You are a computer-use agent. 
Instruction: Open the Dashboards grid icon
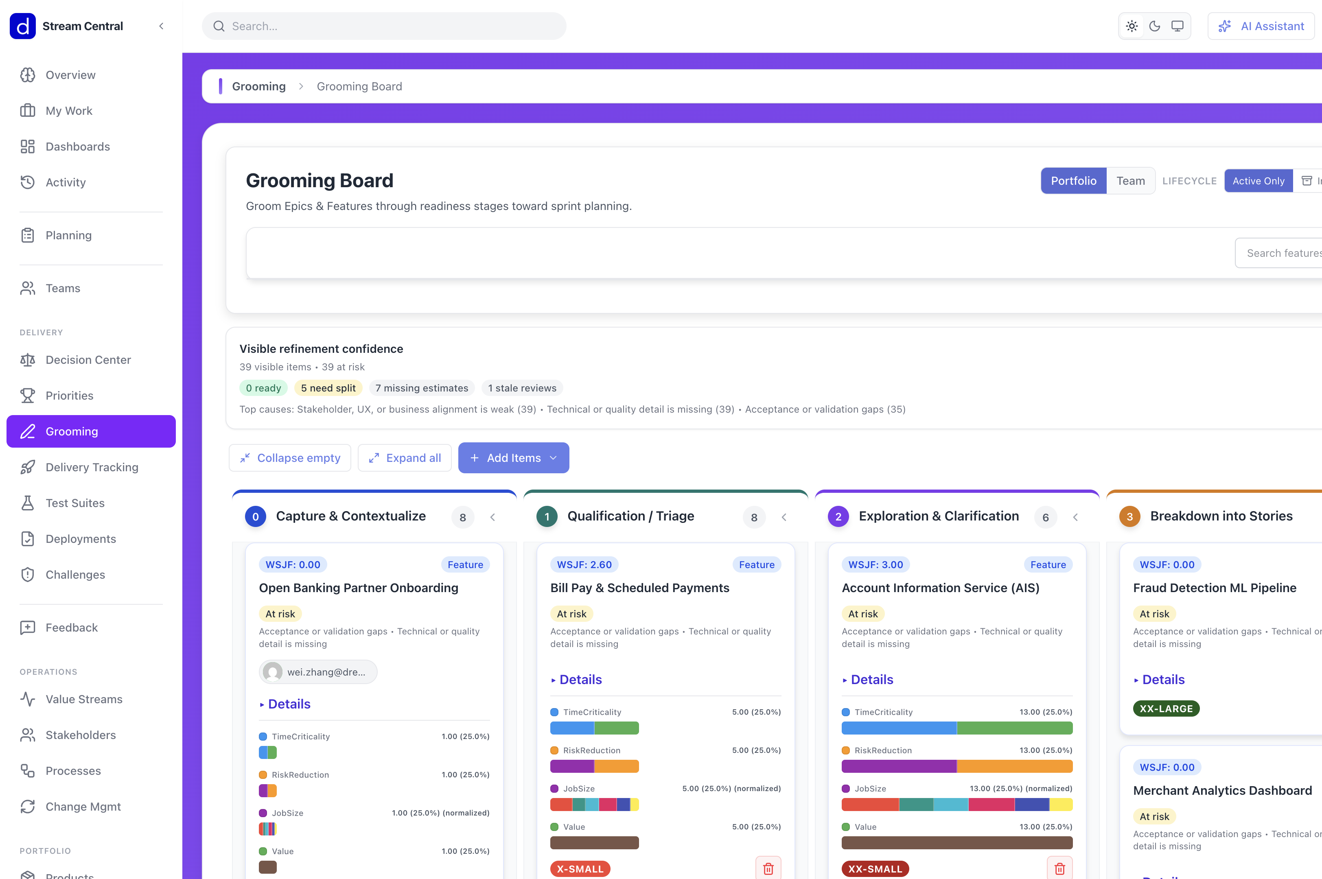[x=27, y=147]
